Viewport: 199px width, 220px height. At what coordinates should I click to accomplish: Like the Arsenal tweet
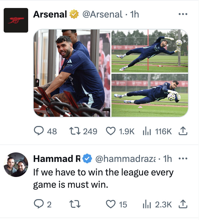click(x=120, y=131)
